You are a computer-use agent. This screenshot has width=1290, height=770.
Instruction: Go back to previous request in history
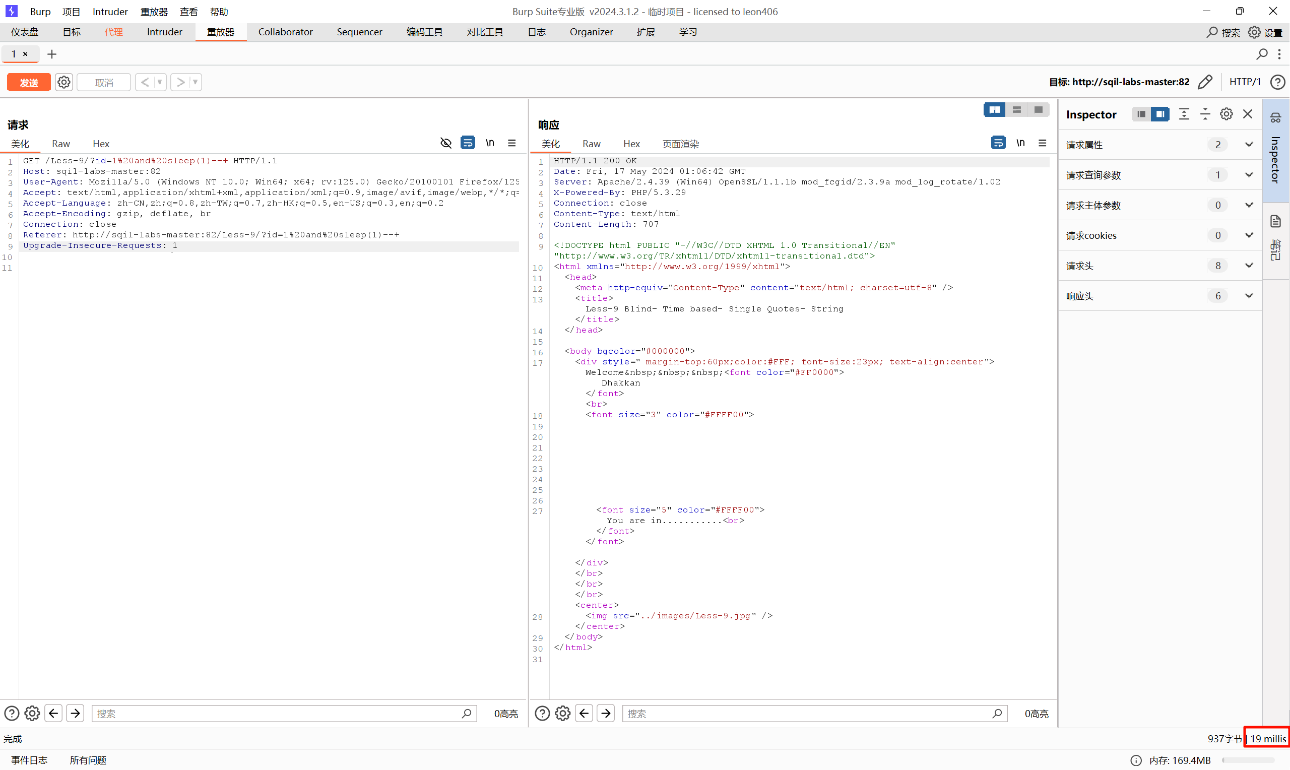(145, 82)
